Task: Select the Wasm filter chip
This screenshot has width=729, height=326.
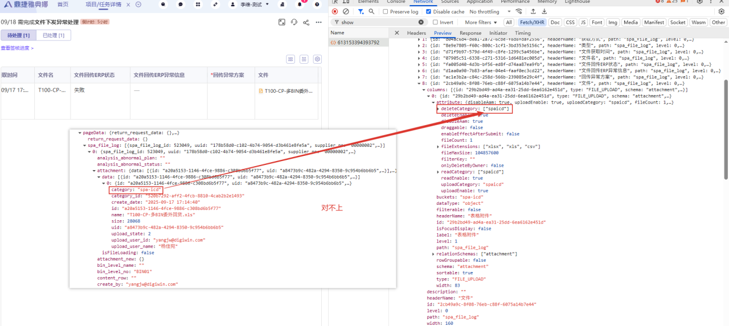Action: [x=699, y=22]
